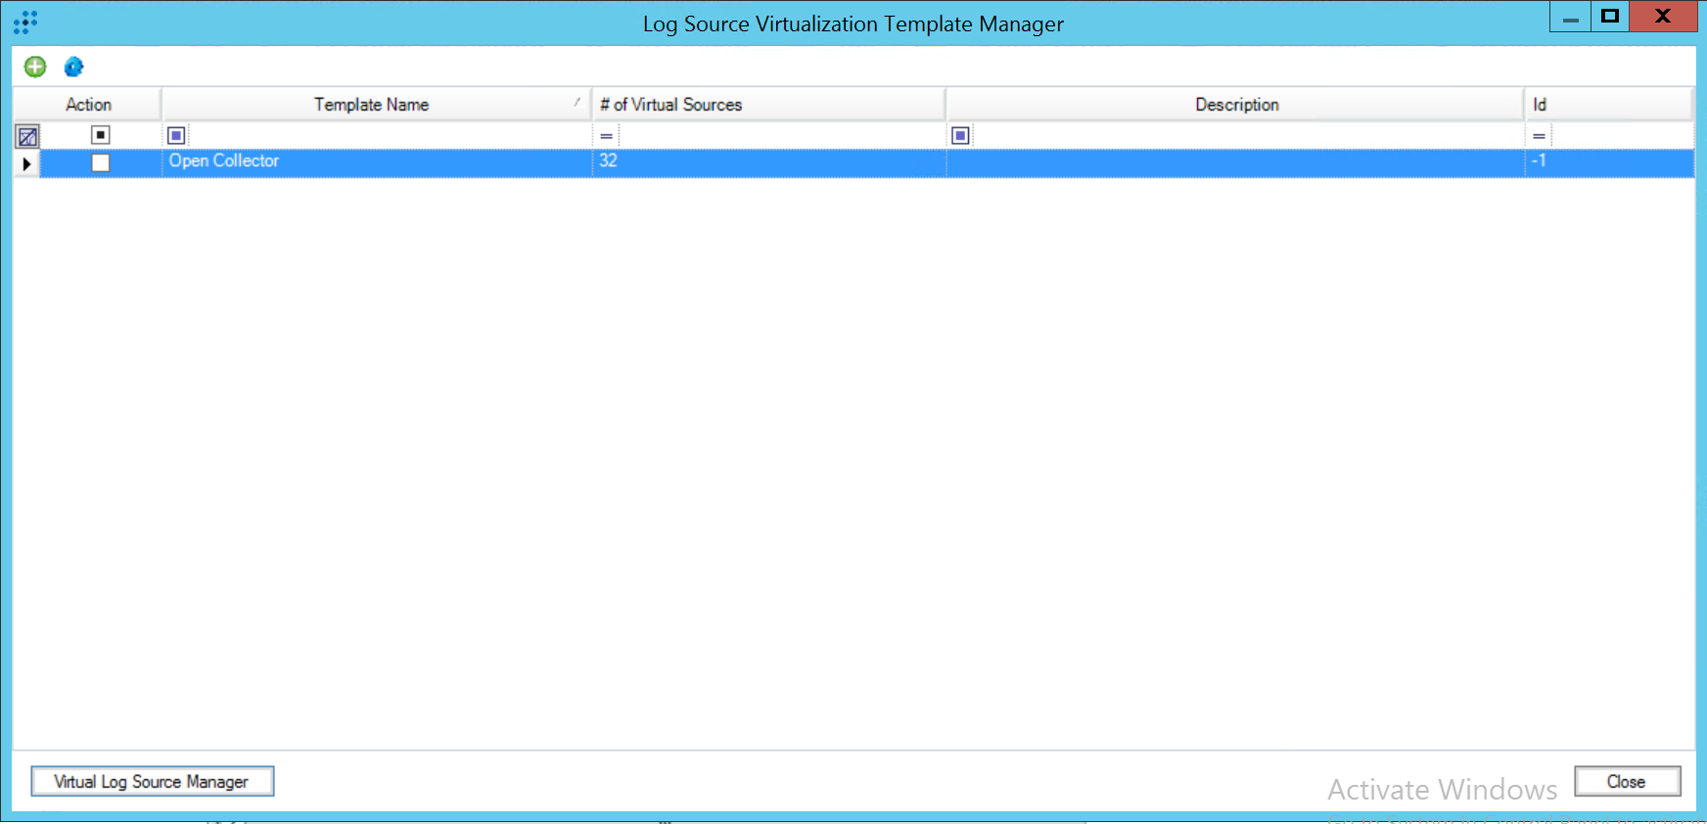Toggle the Action filter row checkbox
This screenshot has height=824, width=1707.
pyautogui.click(x=101, y=135)
